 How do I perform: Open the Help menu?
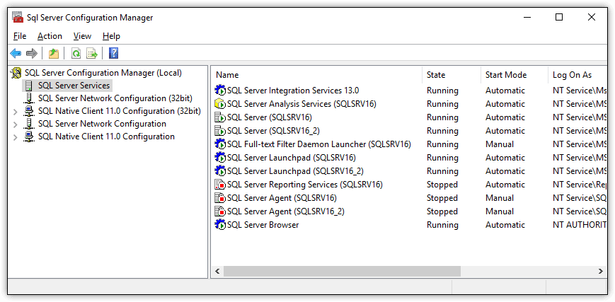click(x=111, y=36)
